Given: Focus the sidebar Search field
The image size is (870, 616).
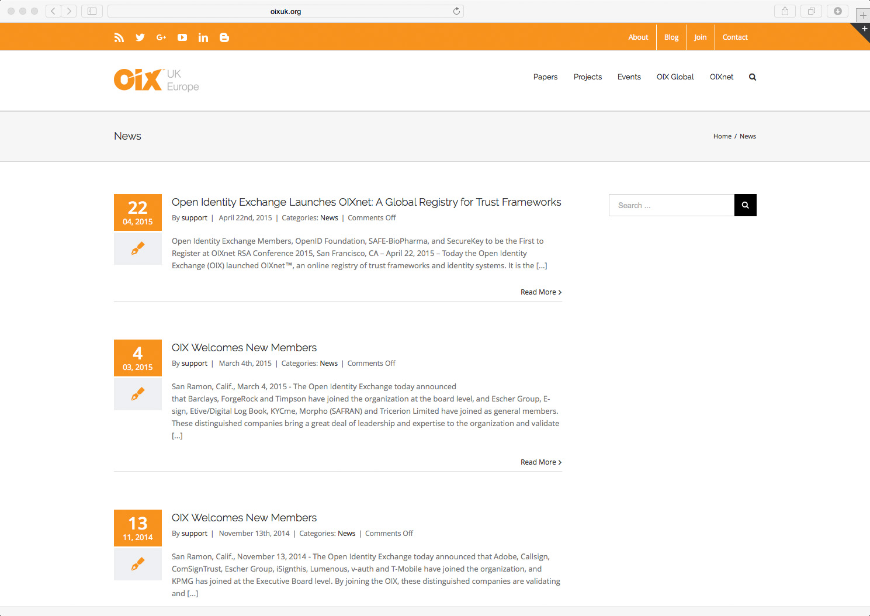Looking at the screenshot, I should click(671, 205).
